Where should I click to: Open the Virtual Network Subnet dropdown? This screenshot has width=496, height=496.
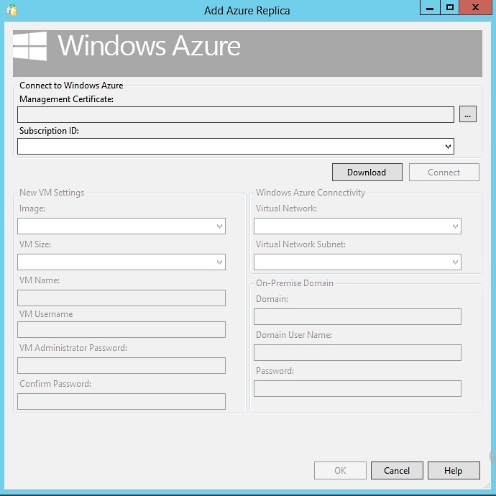pyautogui.click(x=357, y=262)
